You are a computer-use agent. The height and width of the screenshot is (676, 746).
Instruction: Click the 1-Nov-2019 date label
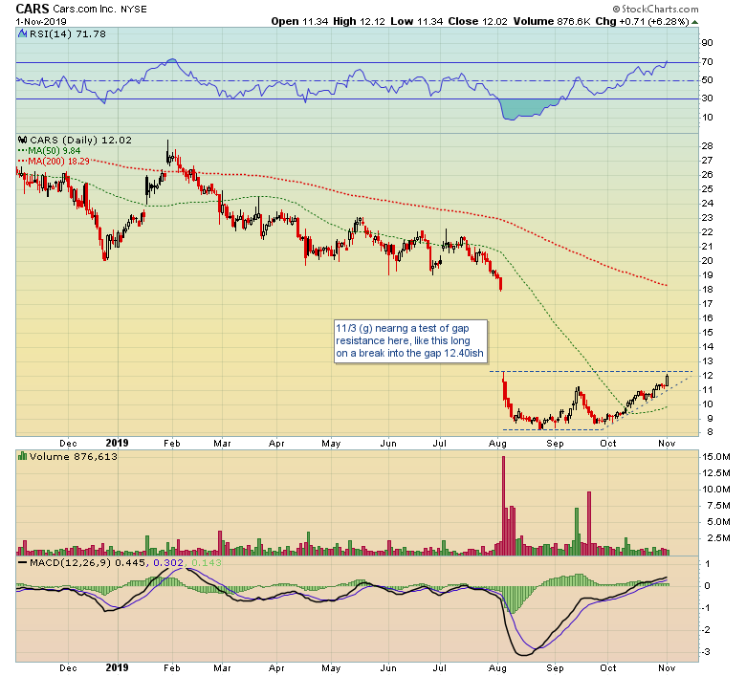pyautogui.click(x=41, y=22)
